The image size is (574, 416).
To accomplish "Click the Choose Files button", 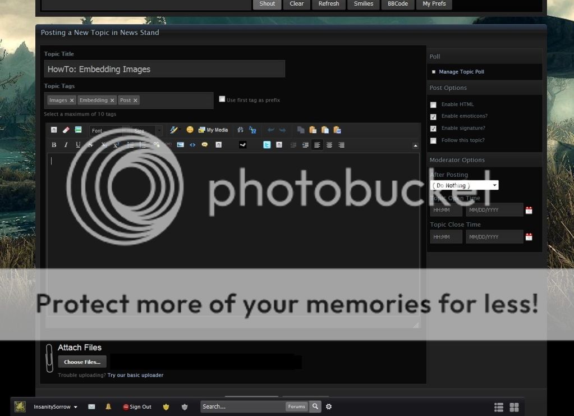I will pyautogui.click(x=82, y=362).
